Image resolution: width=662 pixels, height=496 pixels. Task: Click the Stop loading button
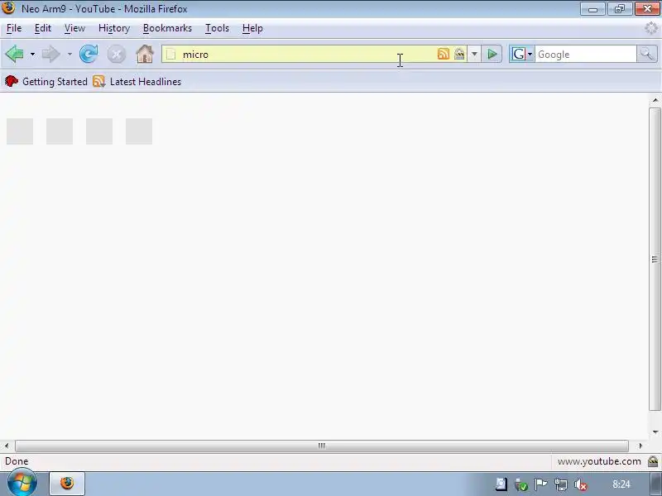pos(116,55)
